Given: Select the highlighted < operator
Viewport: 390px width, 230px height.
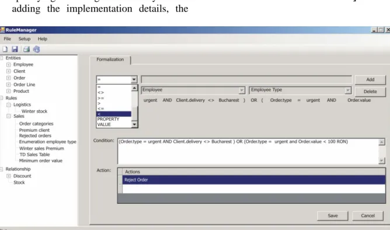Looking at the screenshot, I should 114,114.
